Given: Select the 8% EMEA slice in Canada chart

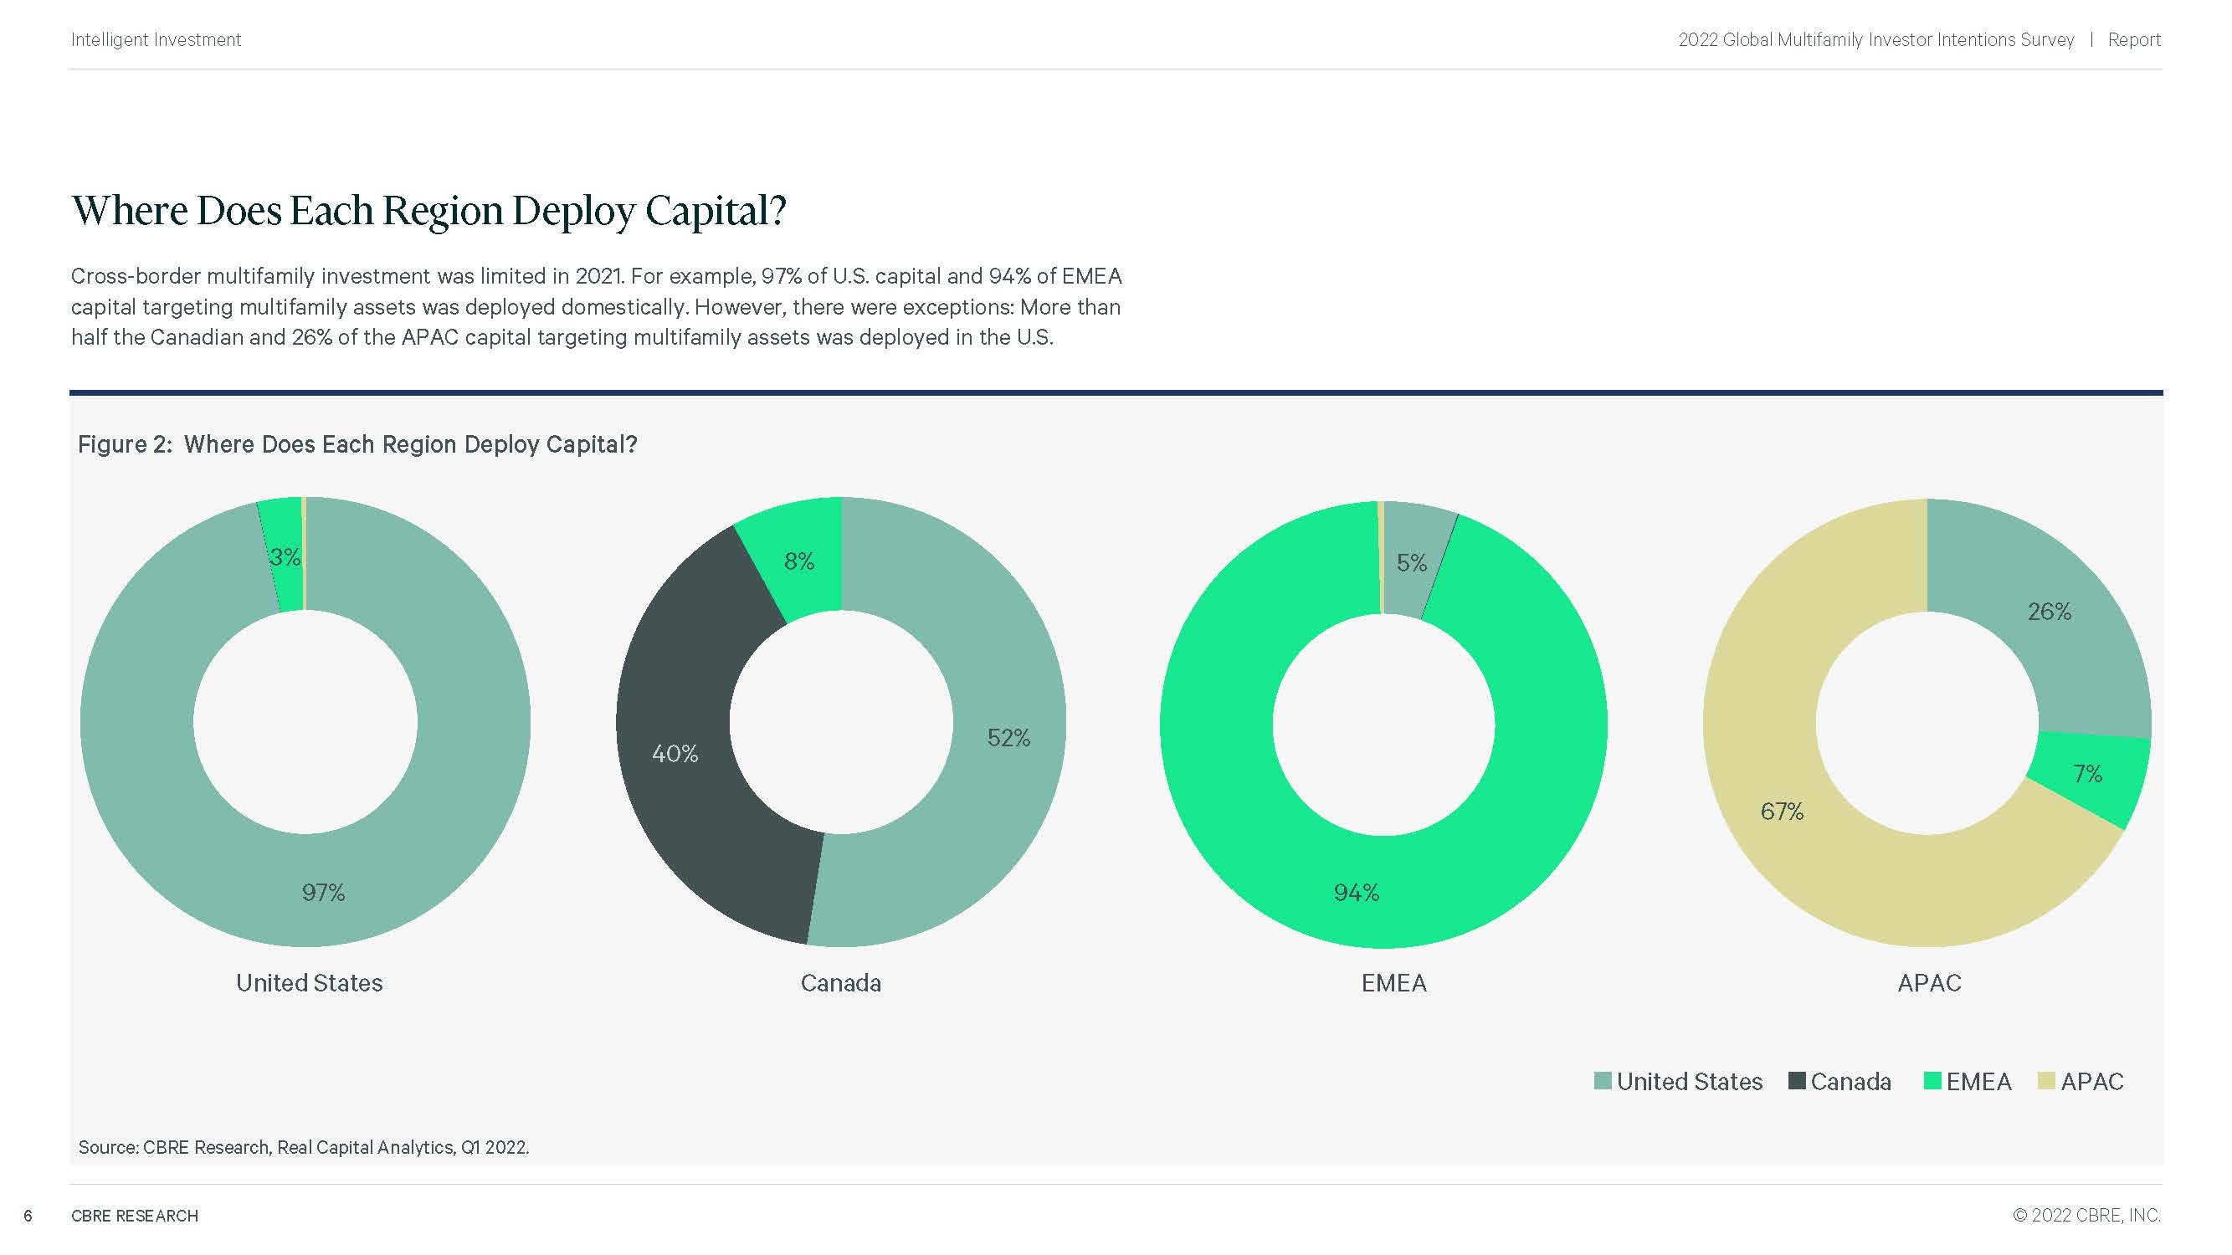Looking at the screenshot, I should coord(799,561).
